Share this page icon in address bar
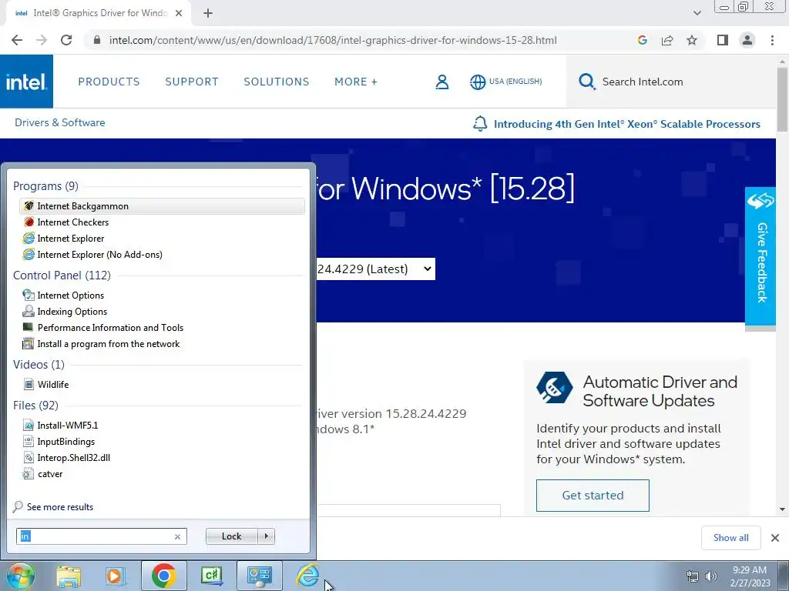Image resolution: width=789 pixels, height=591 pixels. click(x=667, y=40)
